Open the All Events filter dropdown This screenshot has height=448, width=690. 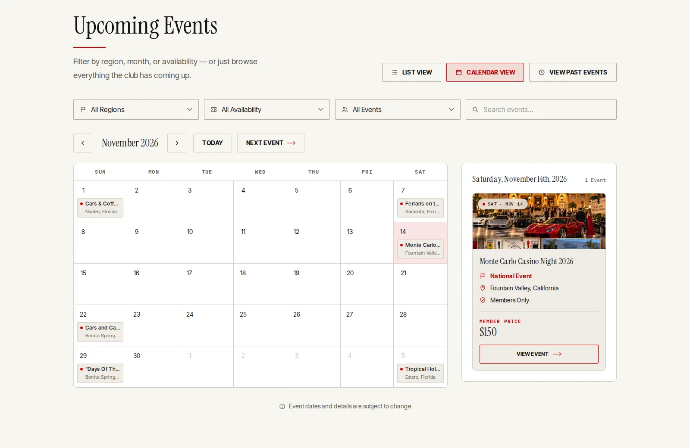pyautogui.click(x=398, y=109)
